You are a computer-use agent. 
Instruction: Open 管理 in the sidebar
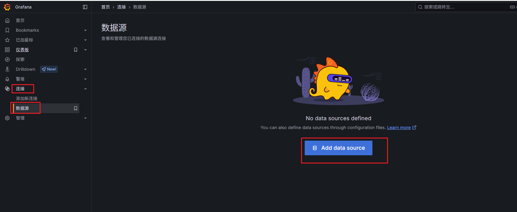[20, 118]
